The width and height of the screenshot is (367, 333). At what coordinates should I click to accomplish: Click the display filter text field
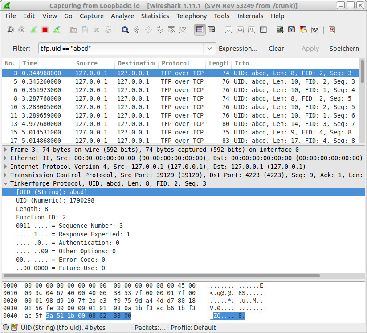click(x=120, y=49)
